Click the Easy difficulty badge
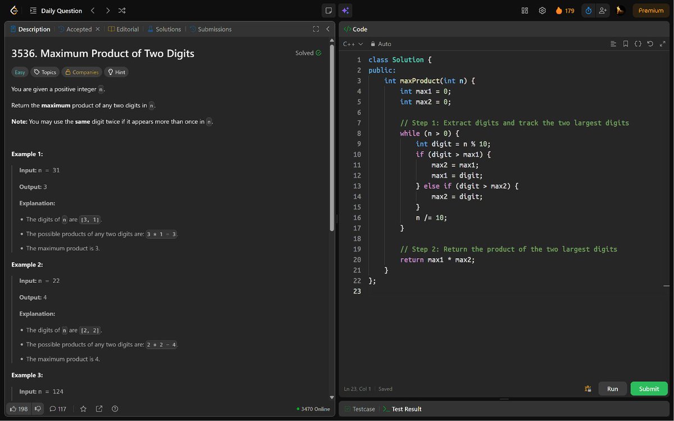674x421 pixels. tap(20, 72)
